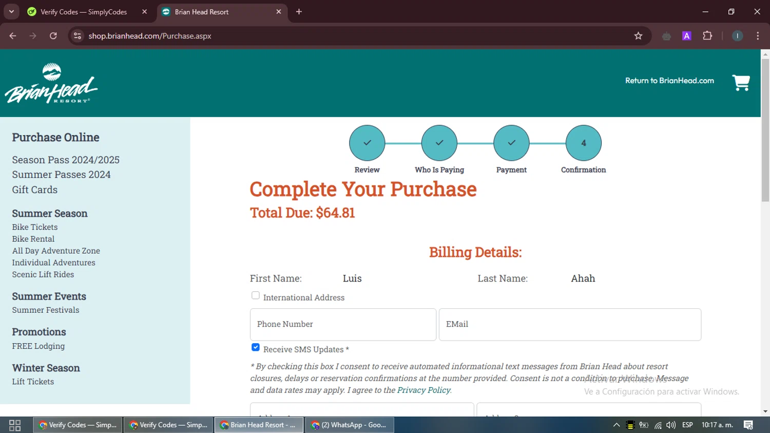
Task: Open Scenic Lift Rides
Action: (43, 274)
